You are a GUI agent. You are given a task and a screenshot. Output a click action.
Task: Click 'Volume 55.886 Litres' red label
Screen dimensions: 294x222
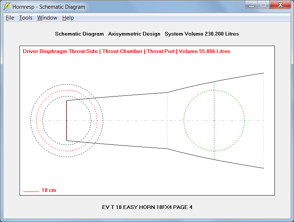[204, 51]
